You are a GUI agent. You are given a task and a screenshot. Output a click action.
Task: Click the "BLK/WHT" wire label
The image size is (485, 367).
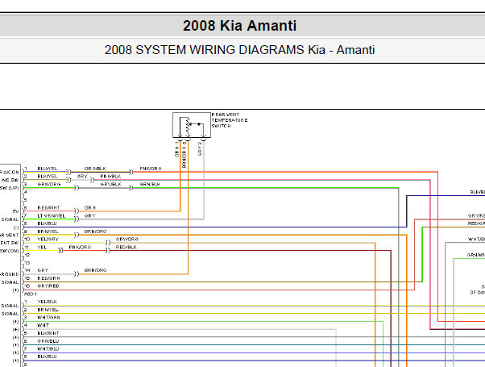[x=48, y=333]
